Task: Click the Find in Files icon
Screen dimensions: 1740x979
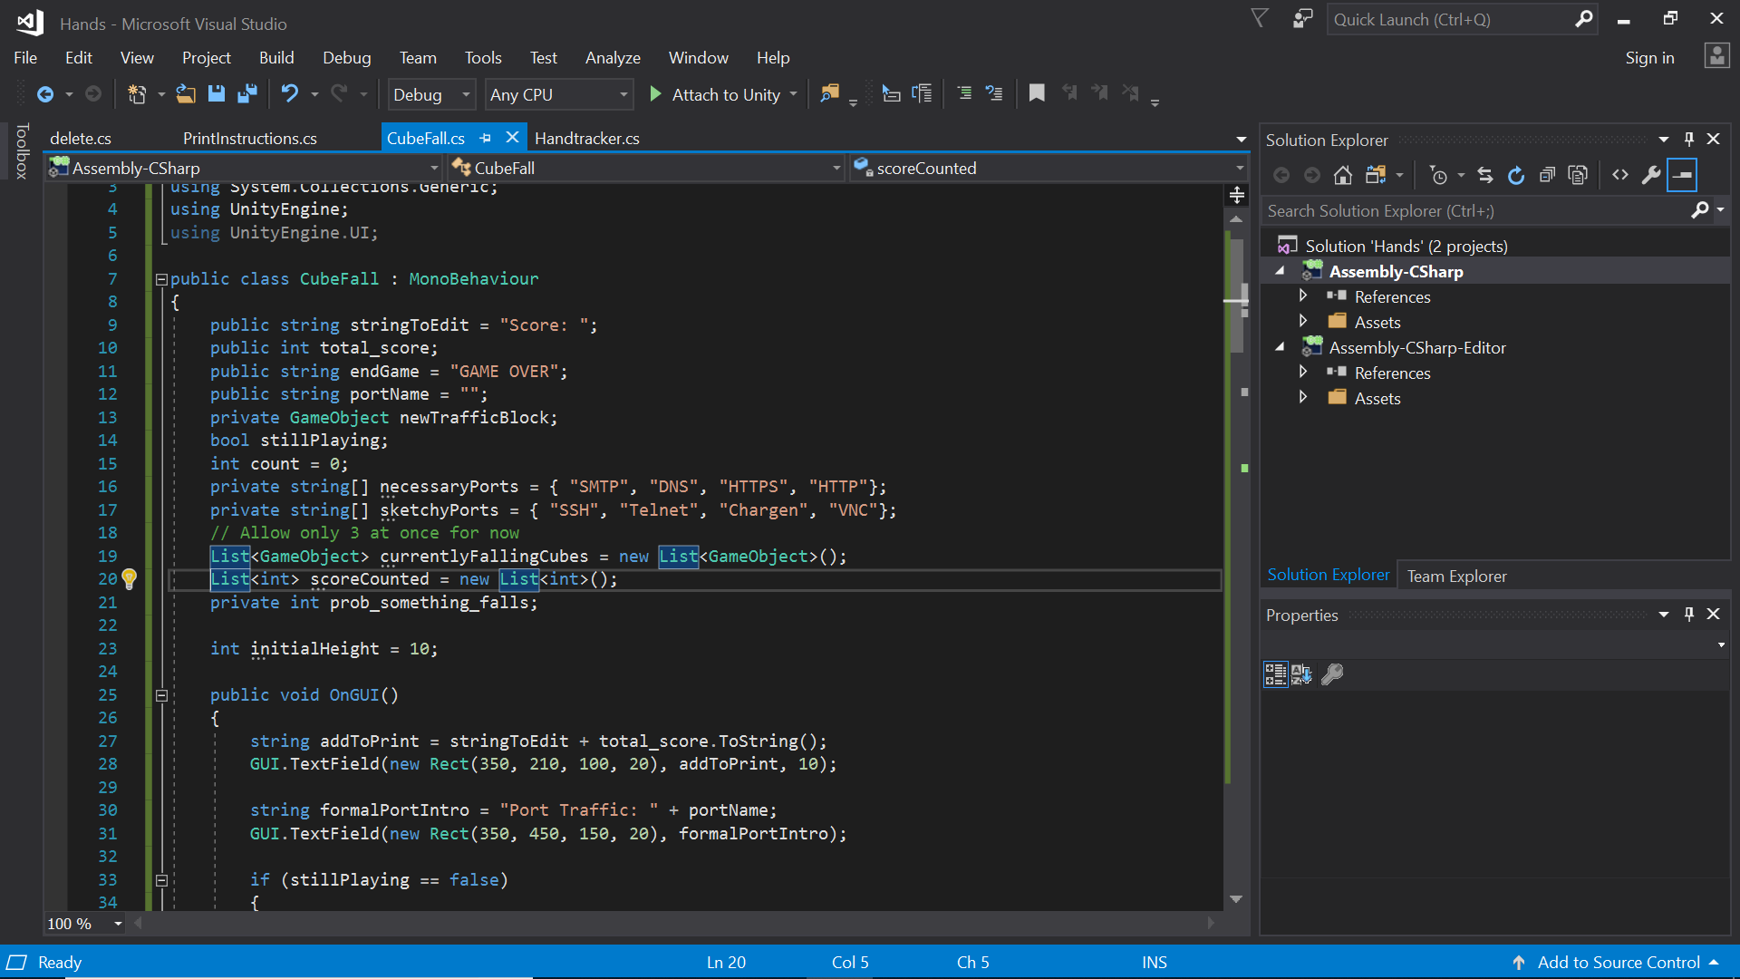Action: pos(829,93)
